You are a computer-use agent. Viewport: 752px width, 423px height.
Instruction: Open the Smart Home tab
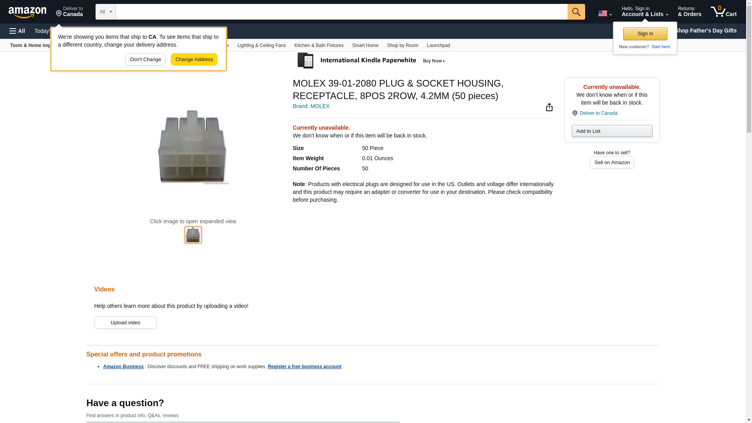pyautogui.click(x=365, y=45)
